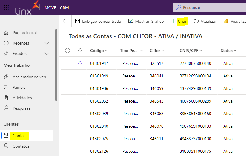Click Mostrar Gráfico chart icon
This screenshot has width=246, height=156.
131,21
